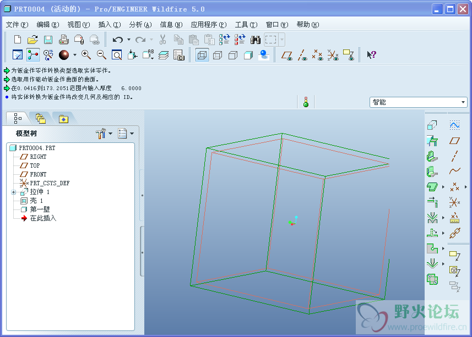Image resolution: width=472 pixels, height=337 pixels.
Task: Select the 在此插入 marker in tree
Action: 43,218
